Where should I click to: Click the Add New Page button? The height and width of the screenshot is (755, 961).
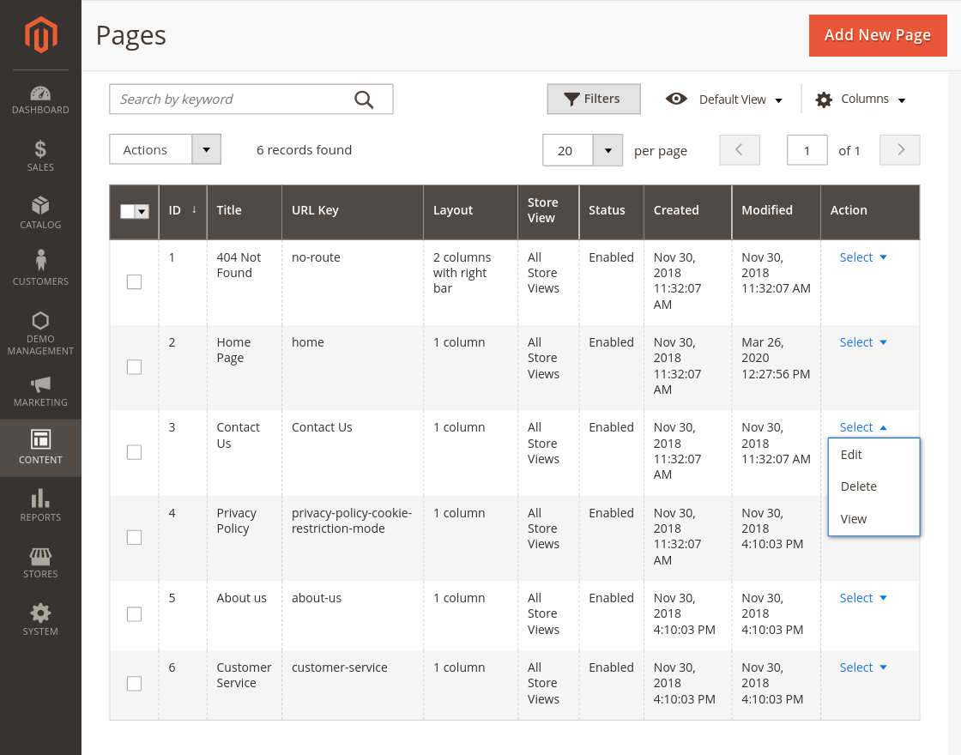pyautogui.click(x=877, y=35)
